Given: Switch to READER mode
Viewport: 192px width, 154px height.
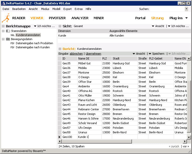Looking at the screenshot, I should [19, 18].
